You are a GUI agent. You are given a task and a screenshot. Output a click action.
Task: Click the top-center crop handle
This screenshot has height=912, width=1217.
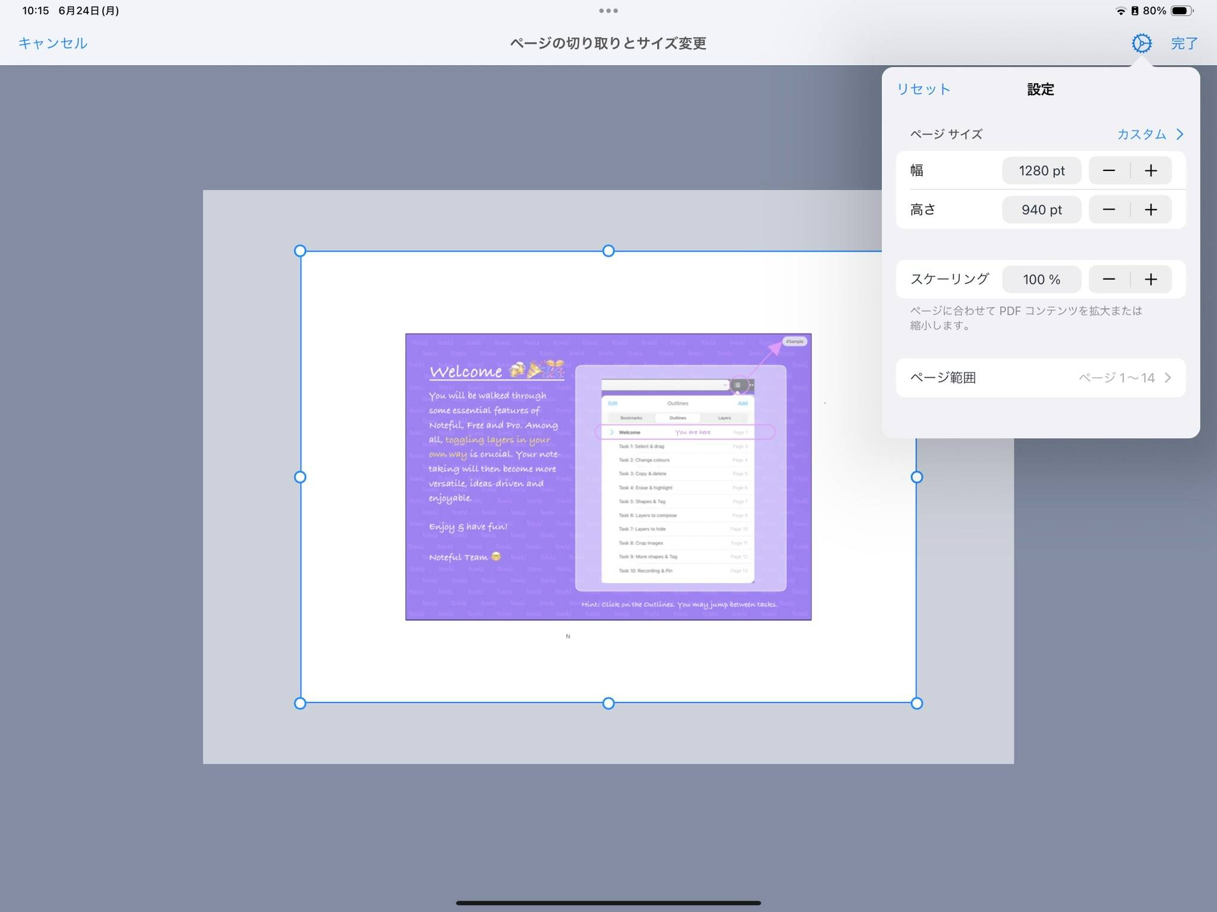click(608, 251)
